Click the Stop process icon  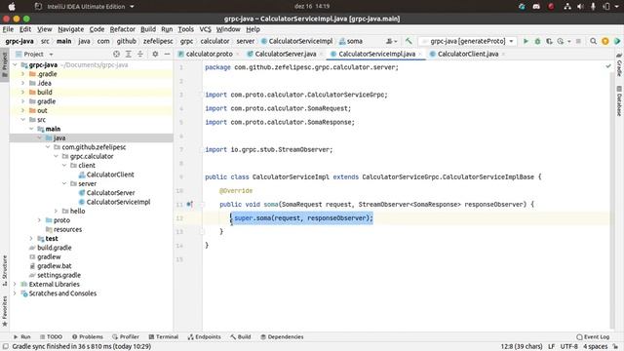click(x=578, y=41)
